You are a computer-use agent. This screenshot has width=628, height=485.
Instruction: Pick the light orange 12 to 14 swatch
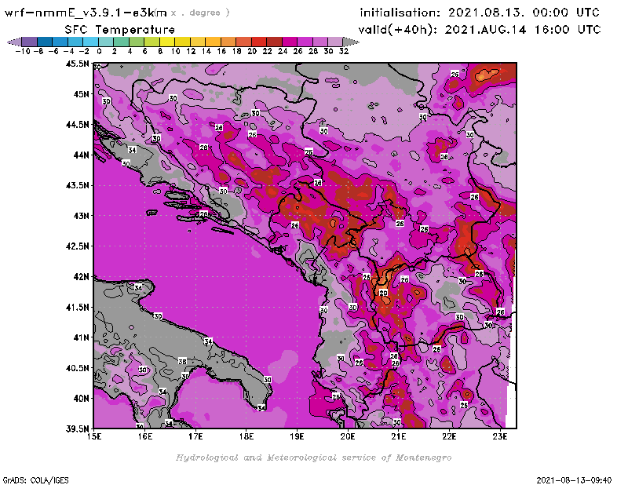tap(198, 42)
